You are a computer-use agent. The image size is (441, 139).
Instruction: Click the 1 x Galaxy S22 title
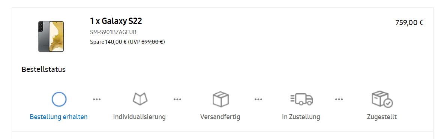click(116, 21)
